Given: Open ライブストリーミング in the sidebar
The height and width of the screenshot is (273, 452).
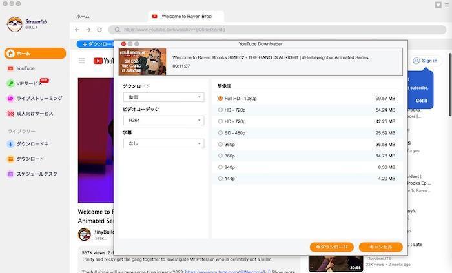Looking at the screenshot, I should pos(39,98).
